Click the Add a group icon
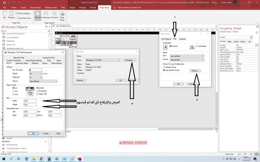This screenshot has height=162, width=260. (121, 143)
